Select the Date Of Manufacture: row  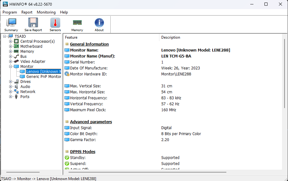click(x=173, y=68)
